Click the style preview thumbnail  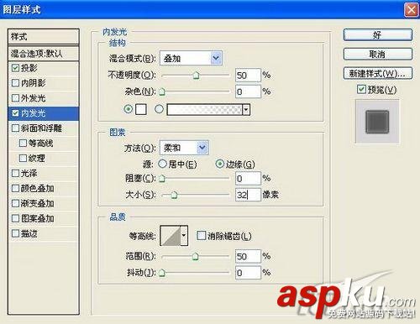pyautogui.click(x=377, y=122)
